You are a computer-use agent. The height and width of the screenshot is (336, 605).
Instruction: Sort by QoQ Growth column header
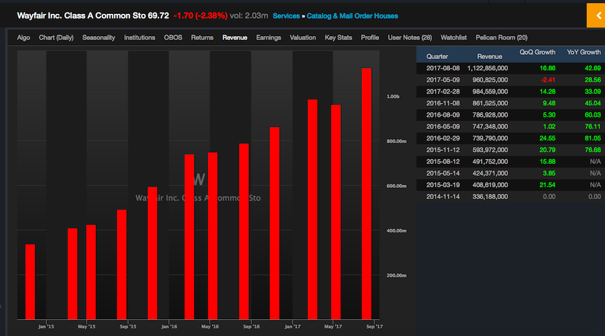tap(538, 52)
